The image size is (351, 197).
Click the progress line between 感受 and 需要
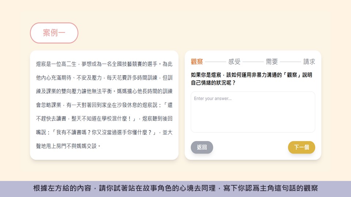tap(253, 62)
